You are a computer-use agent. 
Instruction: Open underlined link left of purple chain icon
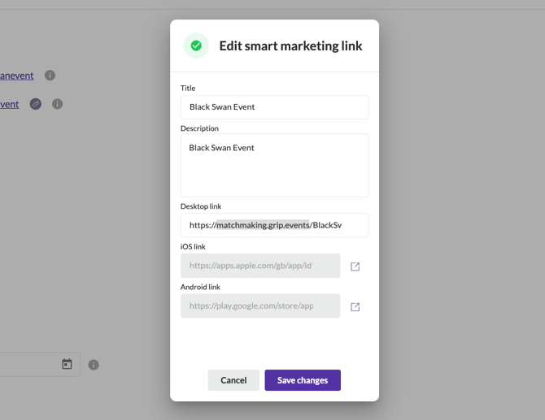[9, 104]
